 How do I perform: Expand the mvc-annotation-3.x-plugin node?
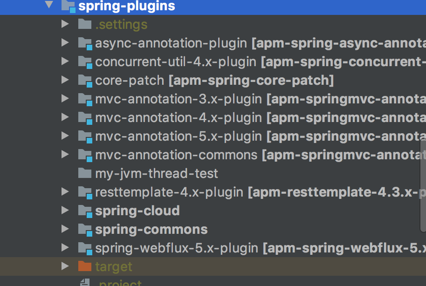pyautogui.click(x=65, y=99)
